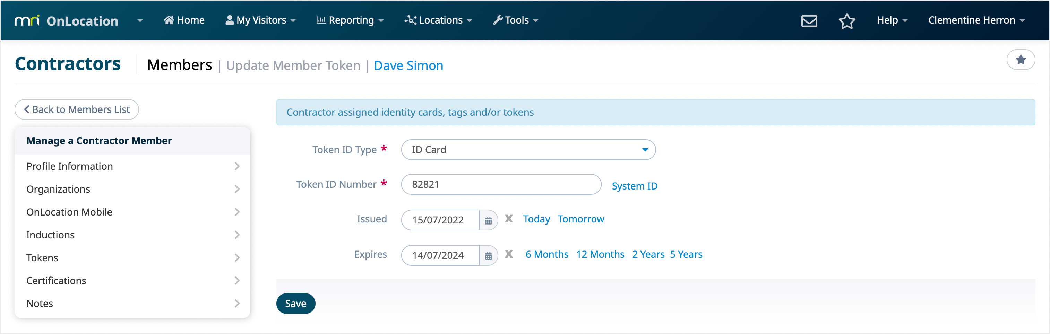Click the Dave Simon member link
Screen dimensions: 1050x334
pyautogui.click(x=408, y=65)
